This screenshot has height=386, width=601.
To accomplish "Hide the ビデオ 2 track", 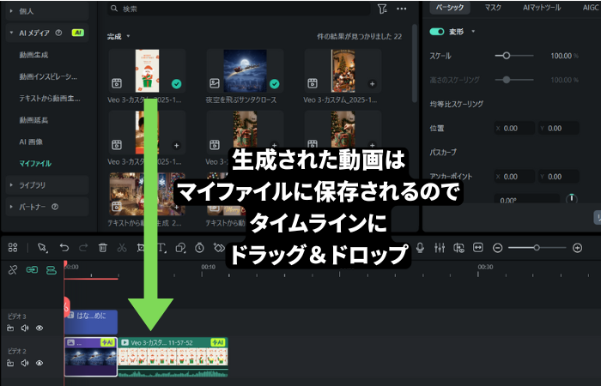I will pyautogui.click(x=39, y=363).
